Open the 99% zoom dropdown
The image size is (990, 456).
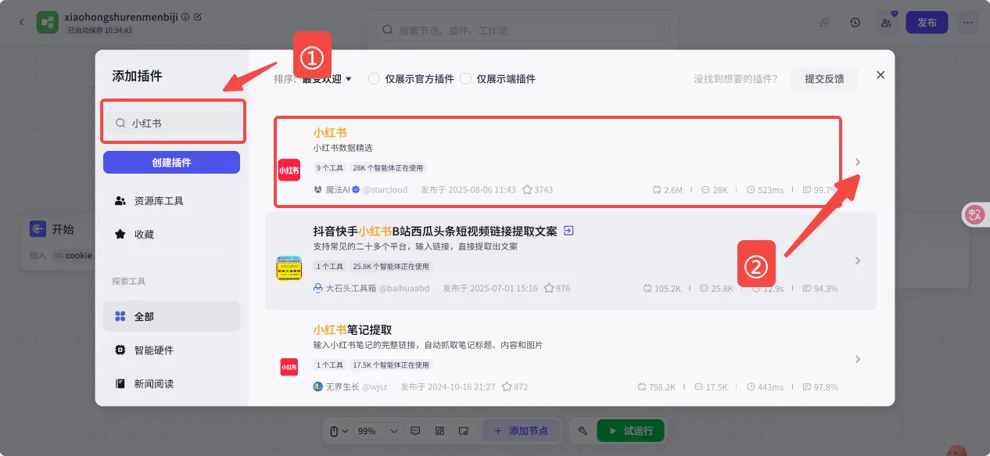click(x=378, y=431)
